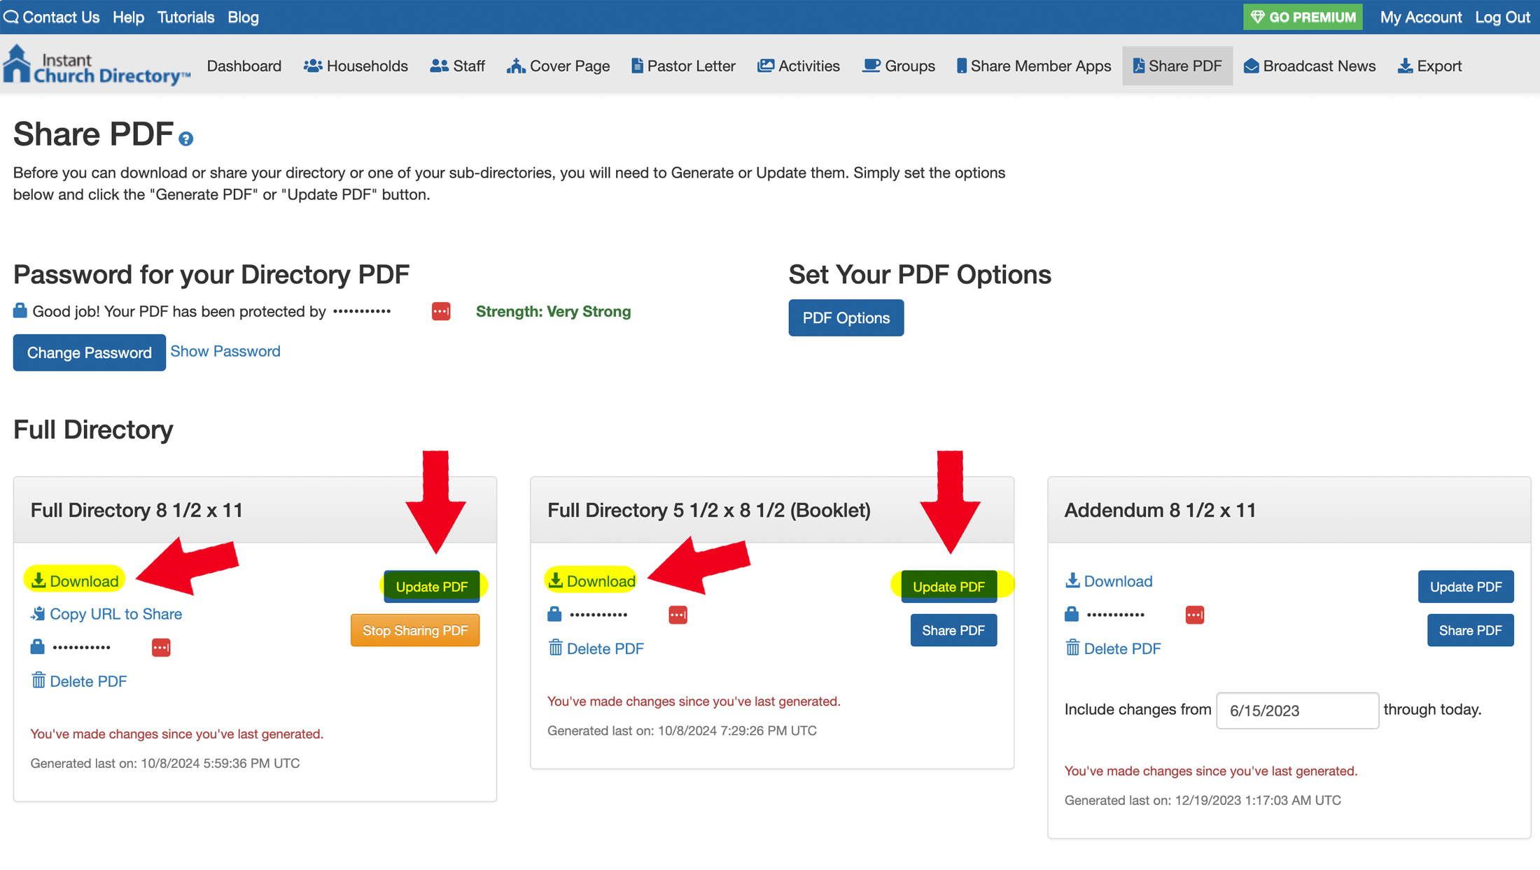Click the Show Password link
This screenshot has width=1540, height=870.
click(x=225, y=351)
